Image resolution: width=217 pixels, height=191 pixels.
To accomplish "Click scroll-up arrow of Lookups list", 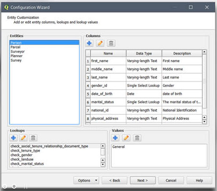I will pos(103,146).
